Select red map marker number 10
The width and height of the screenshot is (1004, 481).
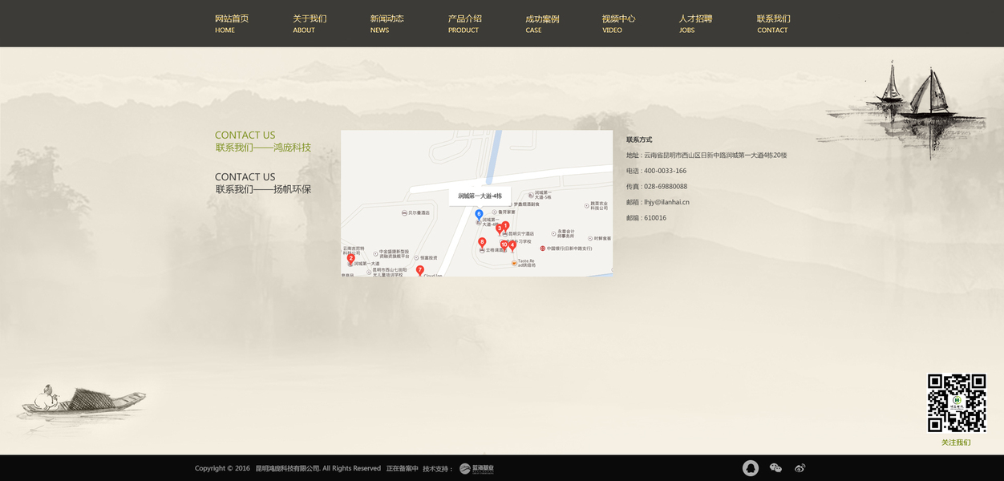tap(504, 245)
